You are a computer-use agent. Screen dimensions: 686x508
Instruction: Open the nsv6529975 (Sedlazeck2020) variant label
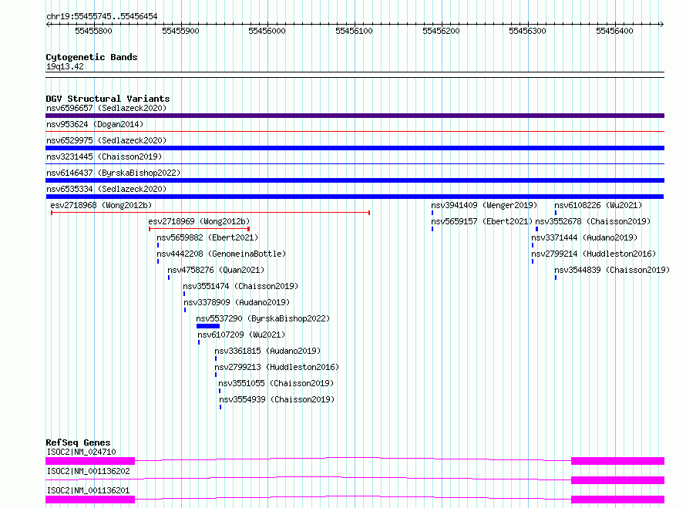(x=106, y=140)
